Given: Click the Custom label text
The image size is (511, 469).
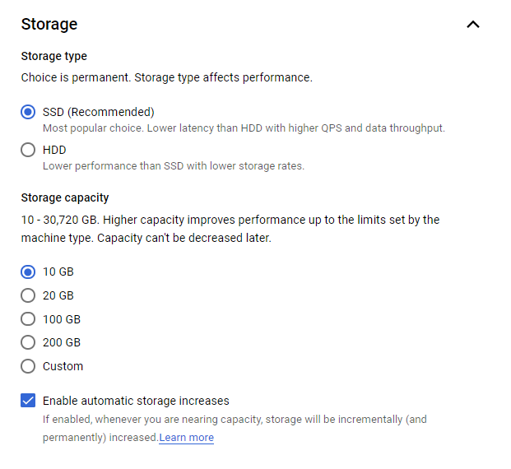Looking at the screenshot, I should tap(63, 366).
